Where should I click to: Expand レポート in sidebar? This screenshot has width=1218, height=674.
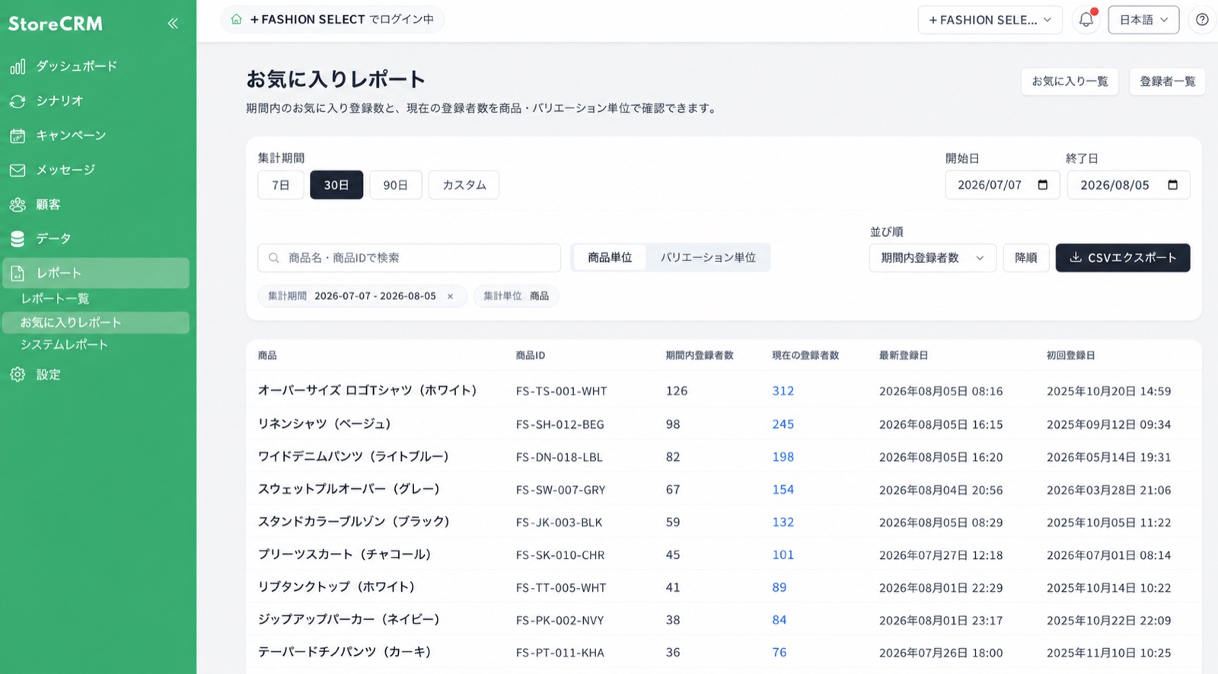pos(96,273)
